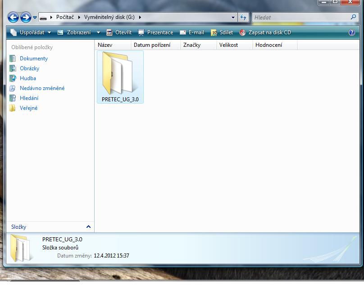Click into the Hledat search field
Screen dimensions: 364x285
(x=301, y=18)
